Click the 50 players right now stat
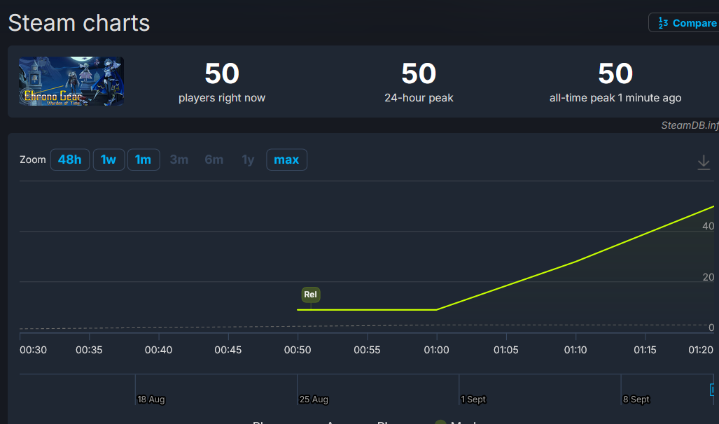Screen dimensions: 719x424 (222, 82)
